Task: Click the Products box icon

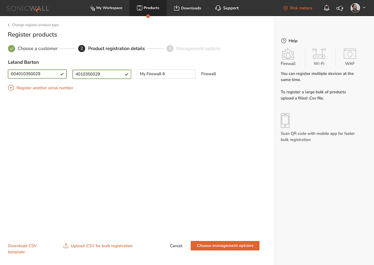Action: coord(139,8)
